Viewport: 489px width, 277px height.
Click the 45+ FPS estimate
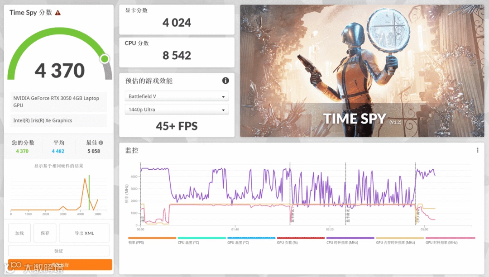(177, 126)
